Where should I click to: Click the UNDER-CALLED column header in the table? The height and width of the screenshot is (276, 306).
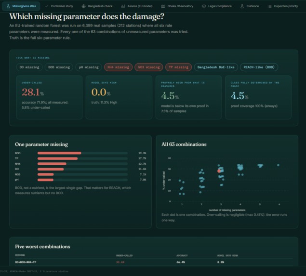[x=124, y=255]
